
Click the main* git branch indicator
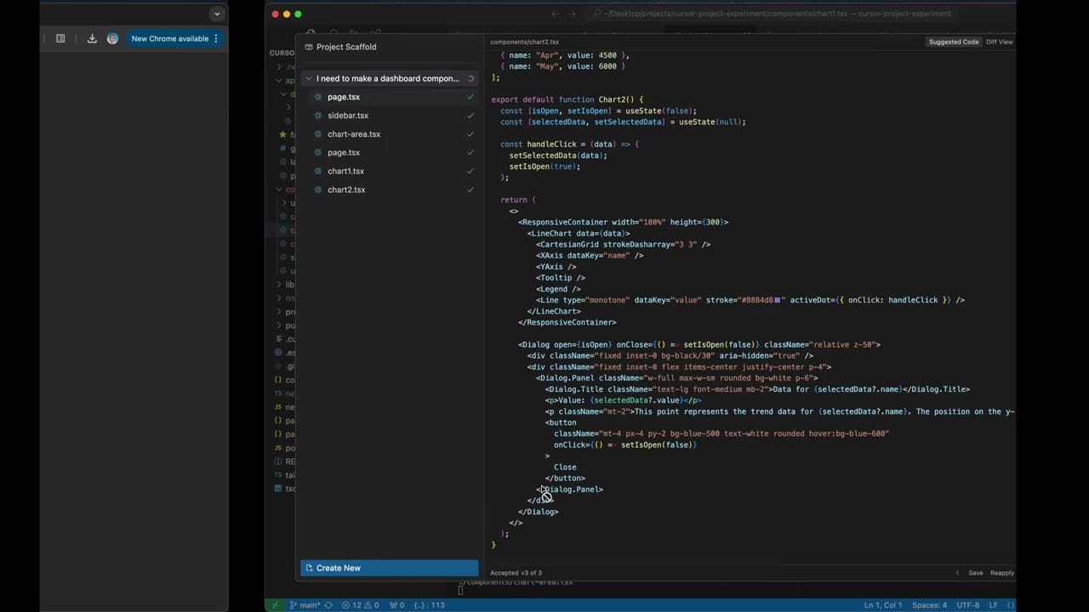[x=305, y=605]
